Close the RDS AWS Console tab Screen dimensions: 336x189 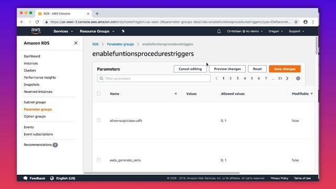(x=88, y=14)
